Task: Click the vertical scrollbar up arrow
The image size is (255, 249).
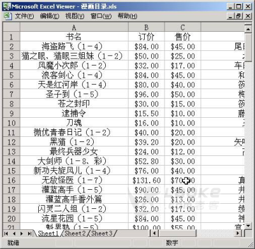Action: pos(248,29)
